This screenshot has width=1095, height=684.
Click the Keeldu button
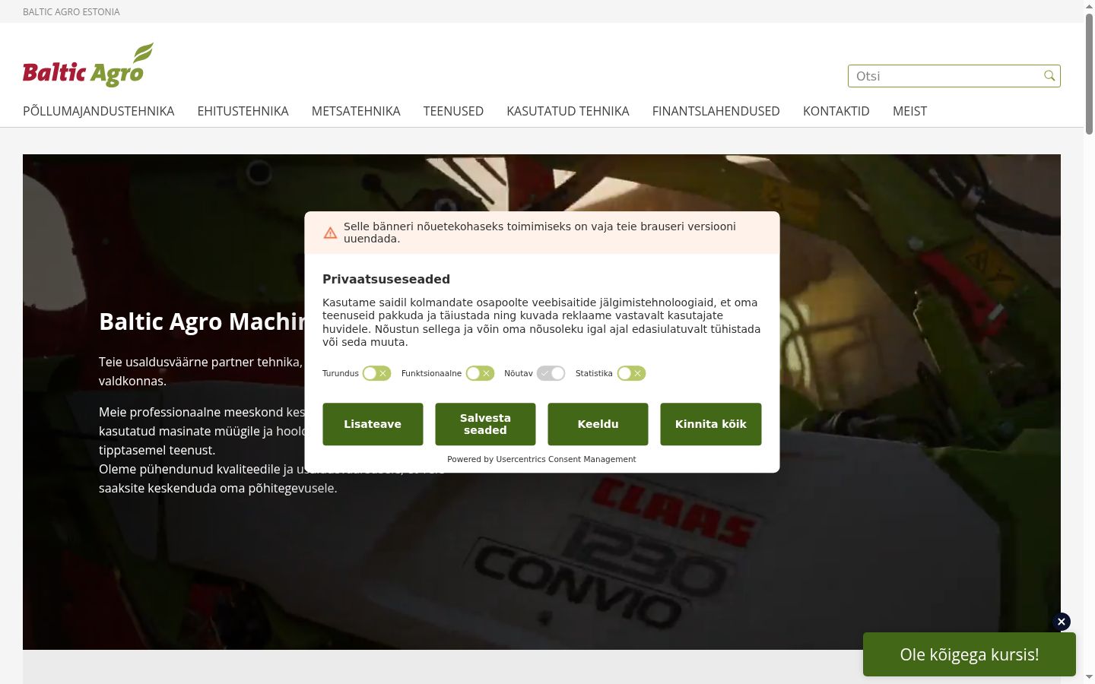(598, 424)
